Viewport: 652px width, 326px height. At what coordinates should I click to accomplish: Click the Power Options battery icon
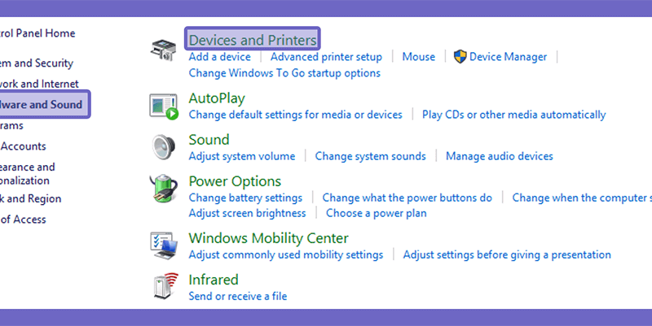click(164, 189)
